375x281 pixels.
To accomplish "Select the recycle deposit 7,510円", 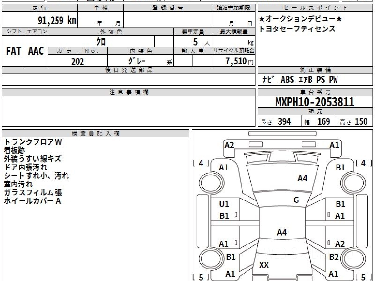I will [x=240, y=61].
